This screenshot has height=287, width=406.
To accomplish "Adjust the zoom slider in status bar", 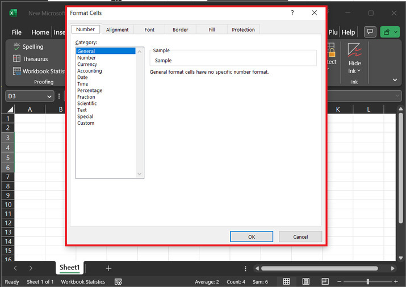I will [x=367, y=281].
